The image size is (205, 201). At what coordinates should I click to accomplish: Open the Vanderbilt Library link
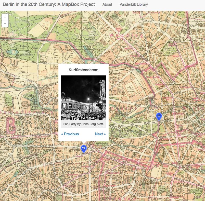click(x=134, y=4)
